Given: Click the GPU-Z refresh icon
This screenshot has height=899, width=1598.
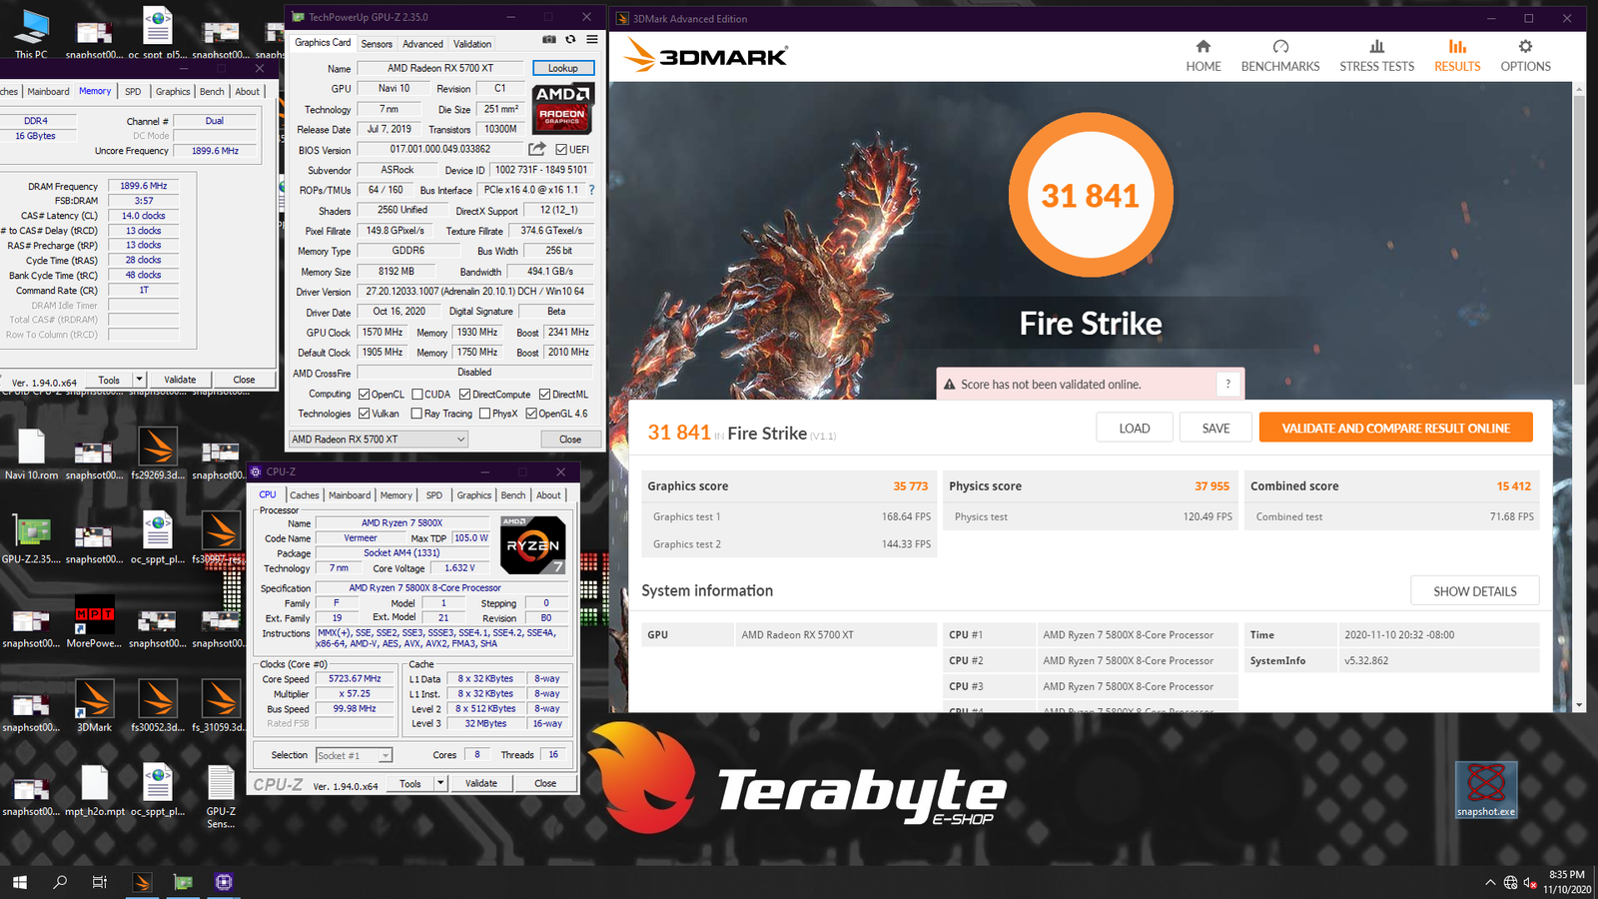Looking at the screenshot, I should (x=570, y=40).
